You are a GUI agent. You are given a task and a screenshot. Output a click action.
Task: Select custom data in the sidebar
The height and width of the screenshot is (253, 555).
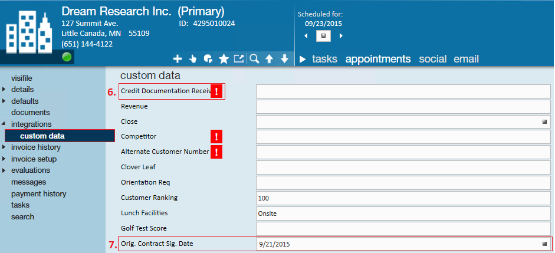pos(60,136)
